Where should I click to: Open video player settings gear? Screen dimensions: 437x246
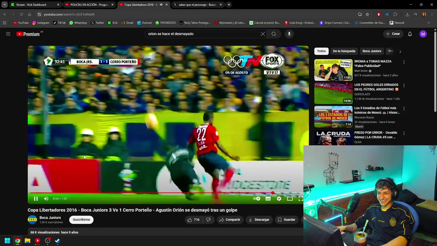tap(279, 199)
